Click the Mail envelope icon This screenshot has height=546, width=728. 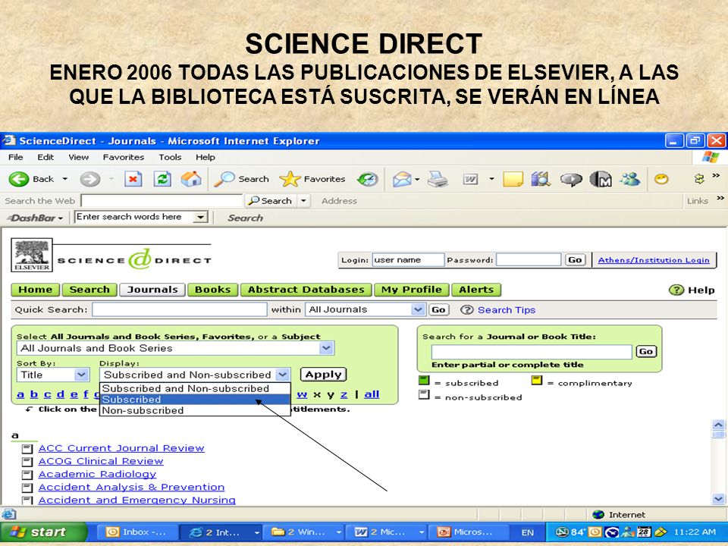(402, 179)
